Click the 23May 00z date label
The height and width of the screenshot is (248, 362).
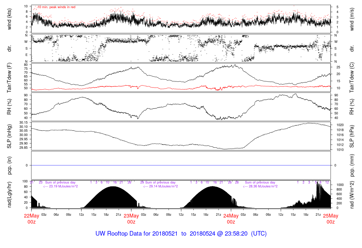point(131,218)
